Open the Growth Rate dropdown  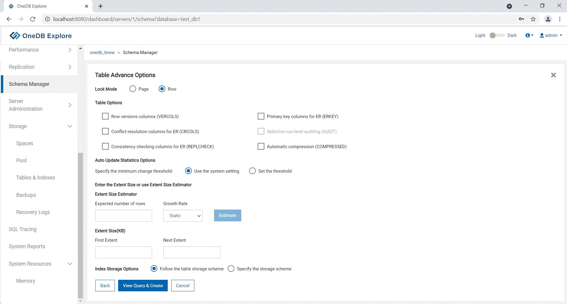tap(183, 216)
